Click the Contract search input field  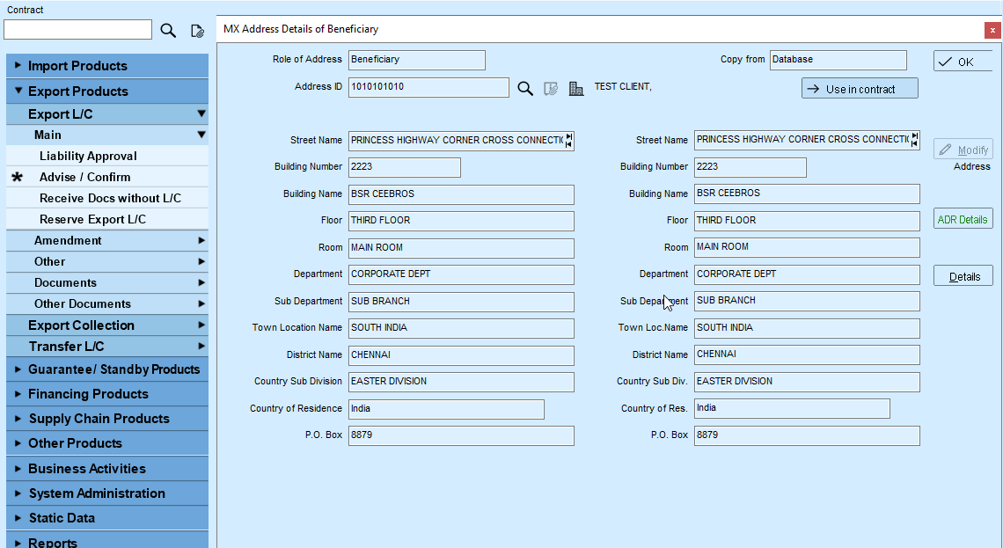pyautogui.click(x=78, y=29)
